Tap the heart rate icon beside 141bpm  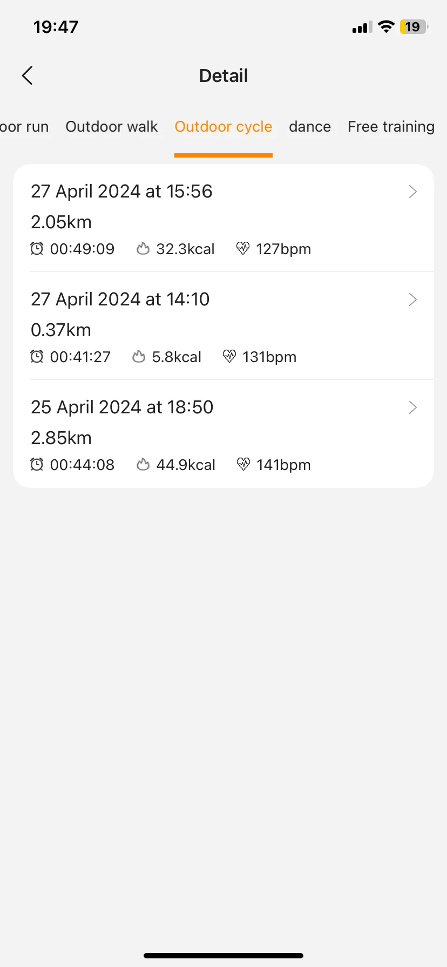click(x=243, y=464)
